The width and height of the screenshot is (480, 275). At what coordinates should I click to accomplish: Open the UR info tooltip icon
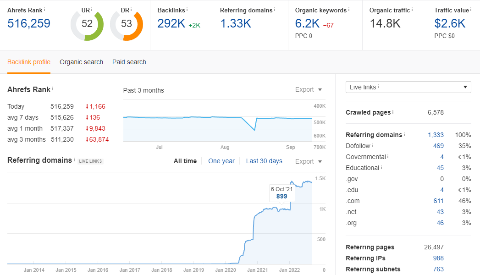coord(92,10)
